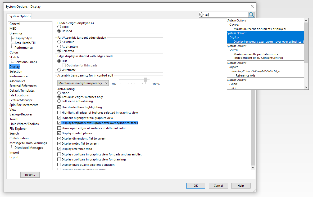The image size is (313, 197).
Task: Enable Show open edges in different color
Action: coord(59,128)
